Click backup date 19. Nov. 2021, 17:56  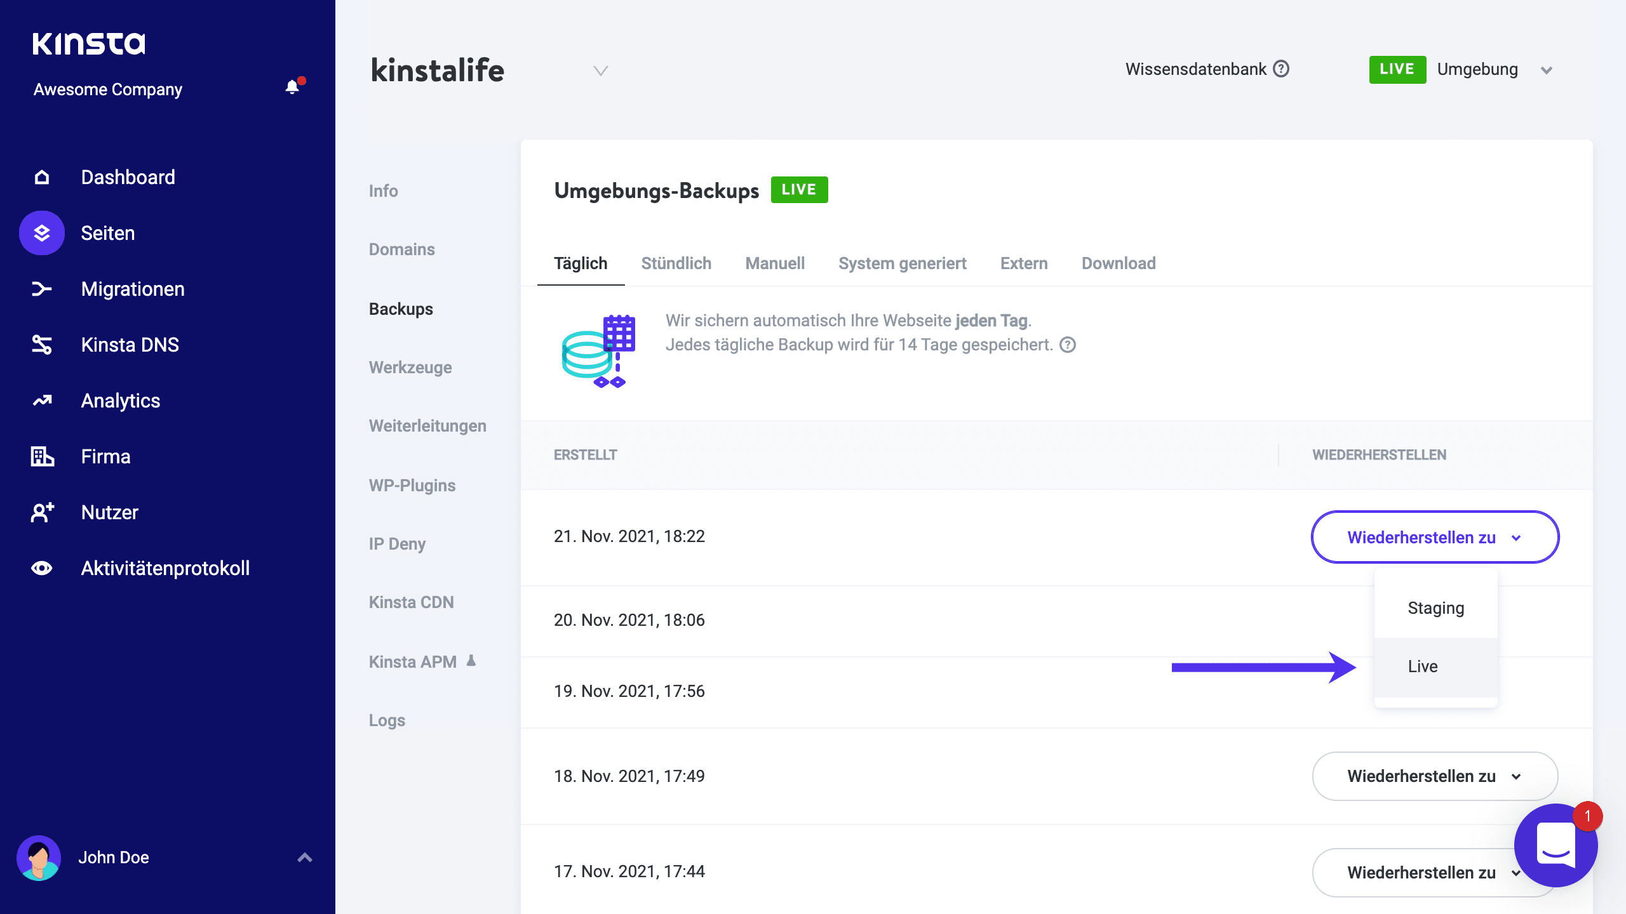[x=629, y=691]
